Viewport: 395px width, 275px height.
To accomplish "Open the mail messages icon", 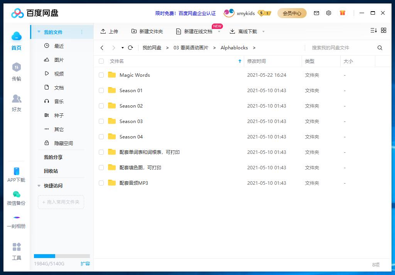I will [x=316, y=13].
